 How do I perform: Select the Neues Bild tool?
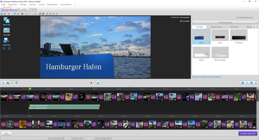pyautogui.click(x=7, y=31)
